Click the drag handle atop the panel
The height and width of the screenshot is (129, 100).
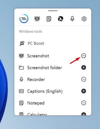click(x=53, y=11)
